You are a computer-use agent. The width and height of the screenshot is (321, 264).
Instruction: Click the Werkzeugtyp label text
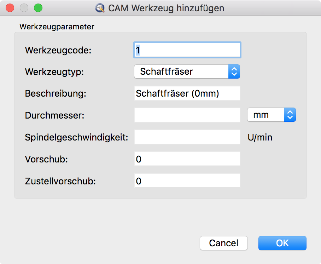point(54,72)
